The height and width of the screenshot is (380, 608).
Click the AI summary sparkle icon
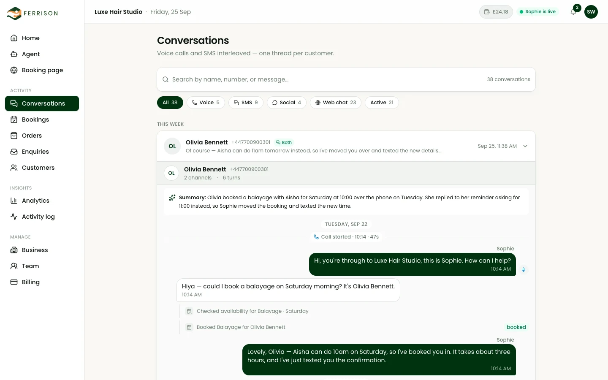tap(172, 198)
